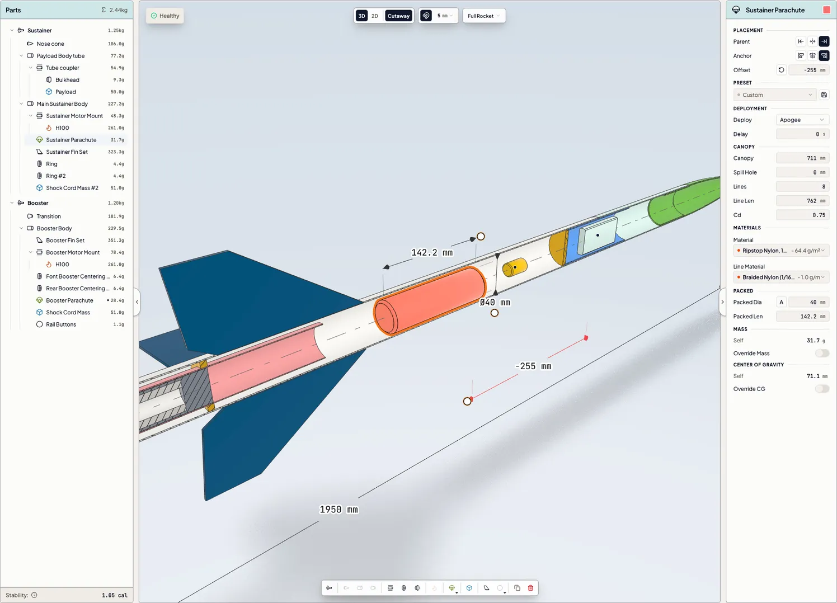The image size is (837, 603).
Task: Align to parent front edge
Action: point(801,41)
